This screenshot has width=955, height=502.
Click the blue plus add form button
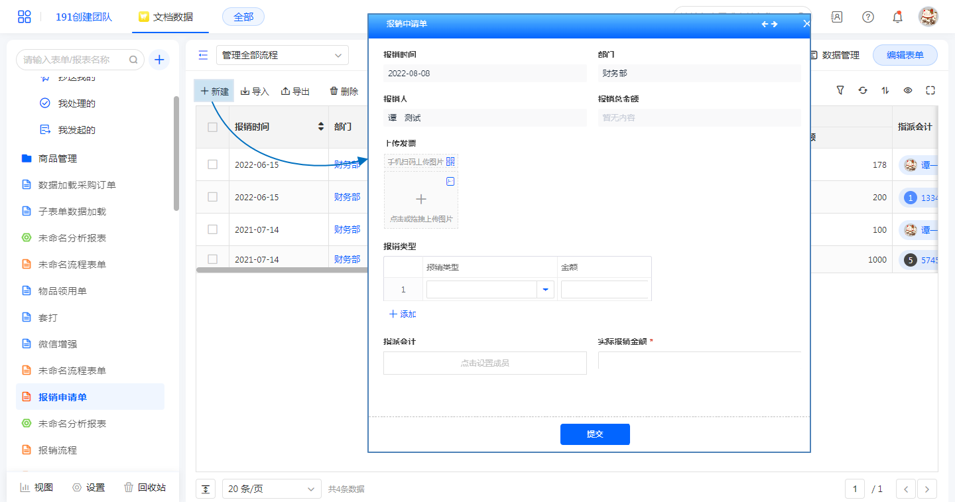point(159,60)
